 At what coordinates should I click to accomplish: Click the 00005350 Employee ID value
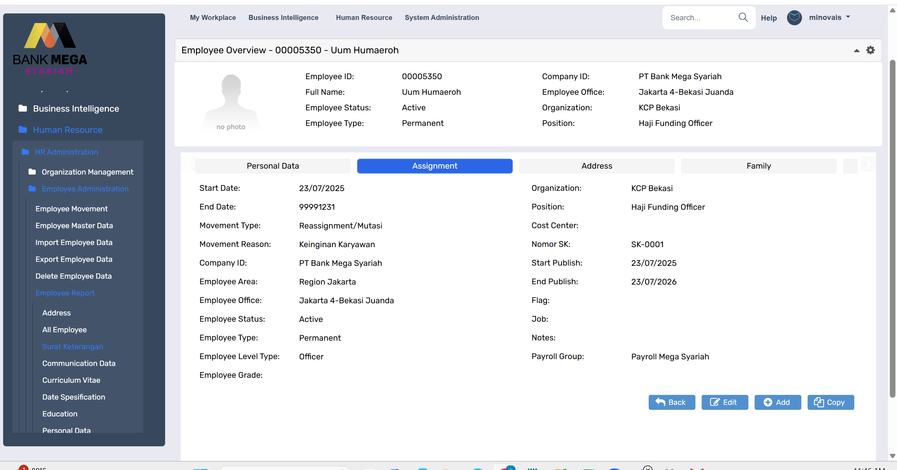tap(422, 77)
